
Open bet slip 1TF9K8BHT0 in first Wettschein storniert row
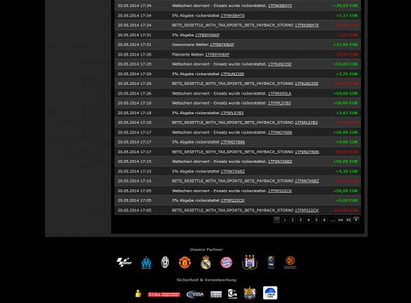pos(279,5)
